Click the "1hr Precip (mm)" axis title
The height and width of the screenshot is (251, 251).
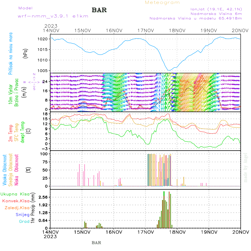[x=33, y=208]
